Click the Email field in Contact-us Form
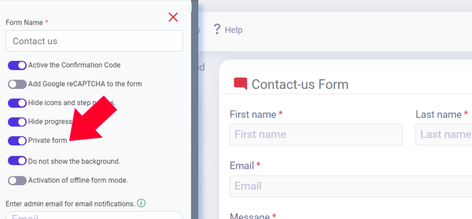 351,186
